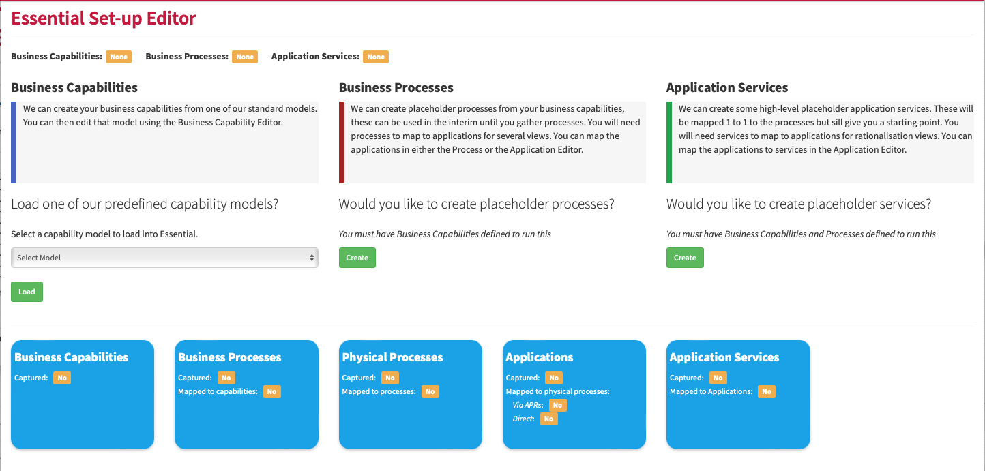Click 'Would you like to create placeholder services?'
985x471 pixels.
(x=799, y=204)
